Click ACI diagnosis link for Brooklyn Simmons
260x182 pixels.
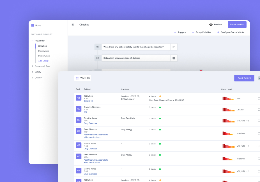pos(85,112)
